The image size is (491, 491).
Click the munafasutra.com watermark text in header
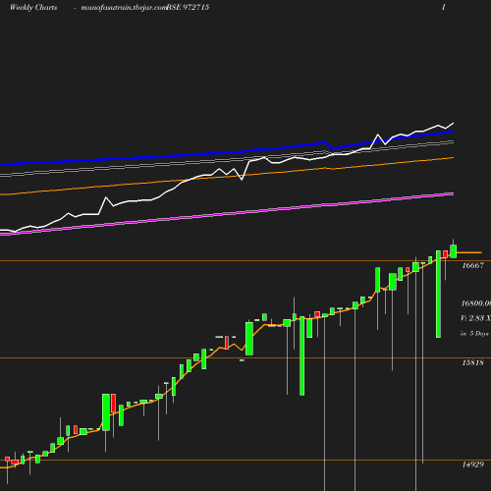pyautogui.click(x=124, y=8)
